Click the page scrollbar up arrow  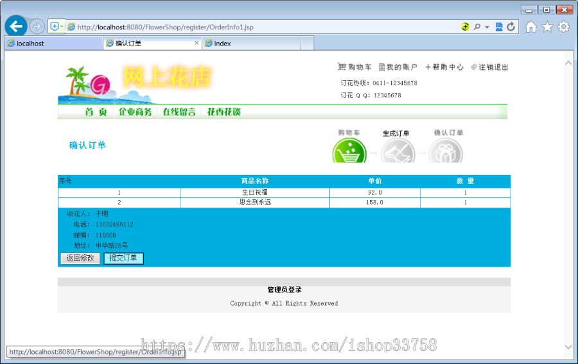[568, 63]
